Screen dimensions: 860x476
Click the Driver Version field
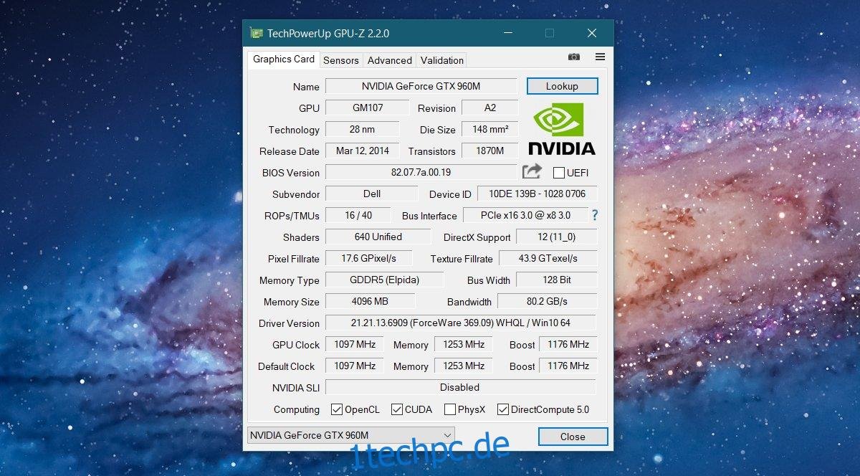click(461, 323)
